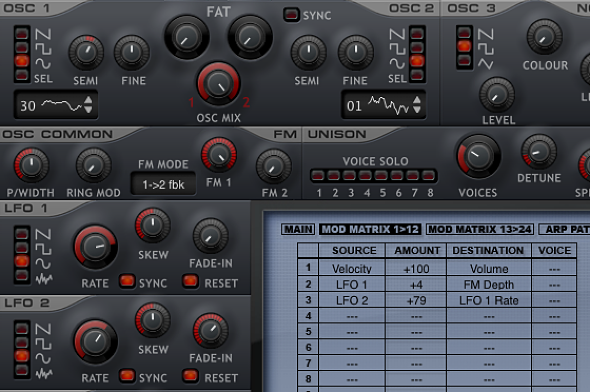Click the +4 amount cell

click(x=416, y=285)
